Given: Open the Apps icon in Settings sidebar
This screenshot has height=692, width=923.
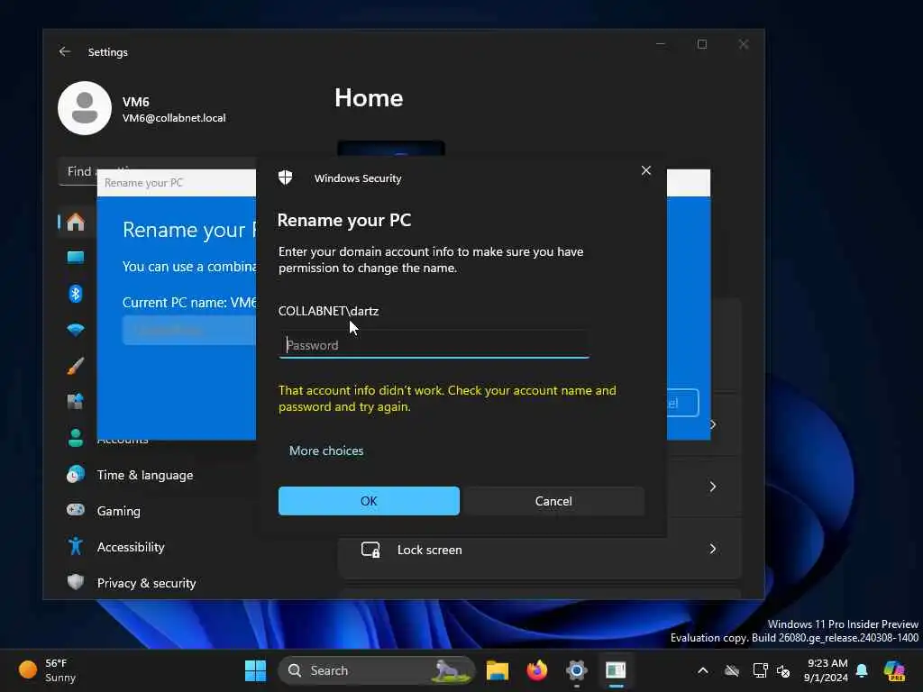Looking at the screenshot, I should [x=76, y=402].
